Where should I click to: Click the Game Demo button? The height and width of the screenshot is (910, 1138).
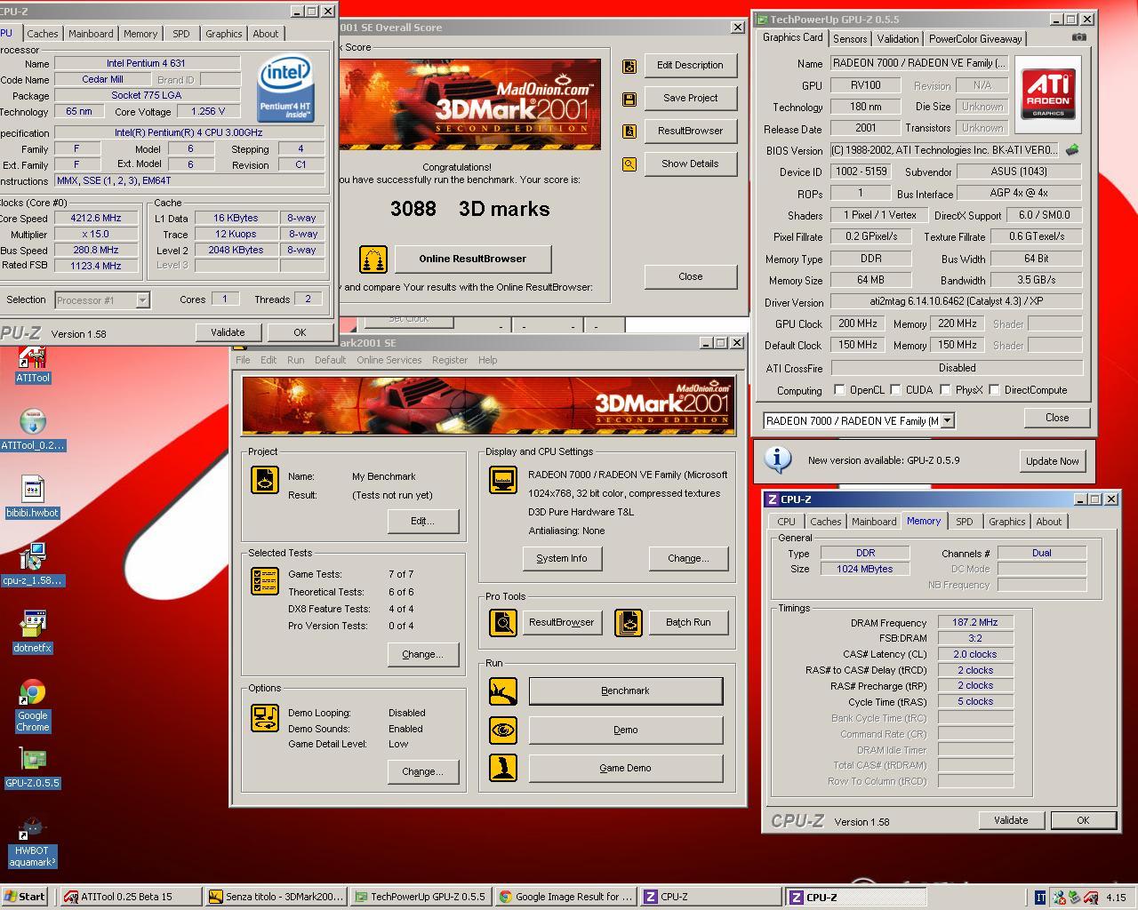[x=625, y=769]
